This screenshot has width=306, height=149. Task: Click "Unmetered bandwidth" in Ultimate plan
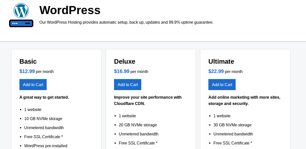click(x=233, y=134)
